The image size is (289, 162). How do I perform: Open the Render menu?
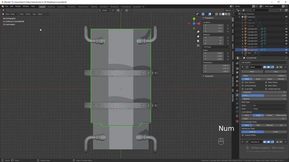click(18, 6)
